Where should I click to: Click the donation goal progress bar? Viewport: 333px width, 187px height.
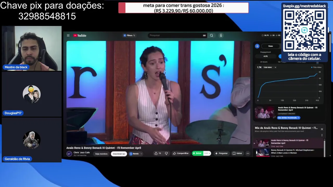coord(183,8)
